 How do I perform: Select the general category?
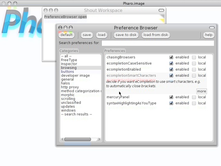coord(80,80)
